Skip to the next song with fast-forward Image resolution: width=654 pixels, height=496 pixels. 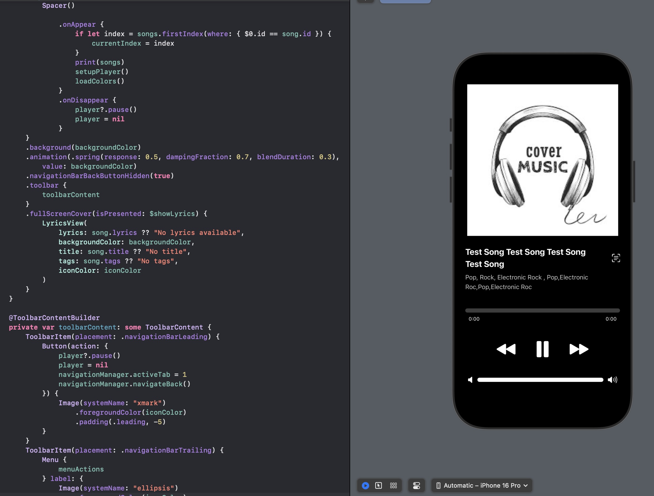(x=579, y=349)
